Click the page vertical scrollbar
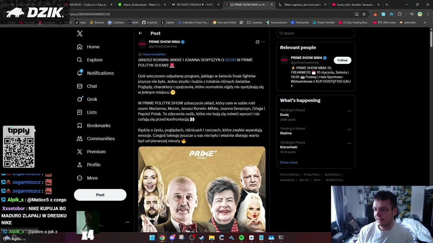The height and width of the screenshot is (243, 433). click(x=431, y=39)
